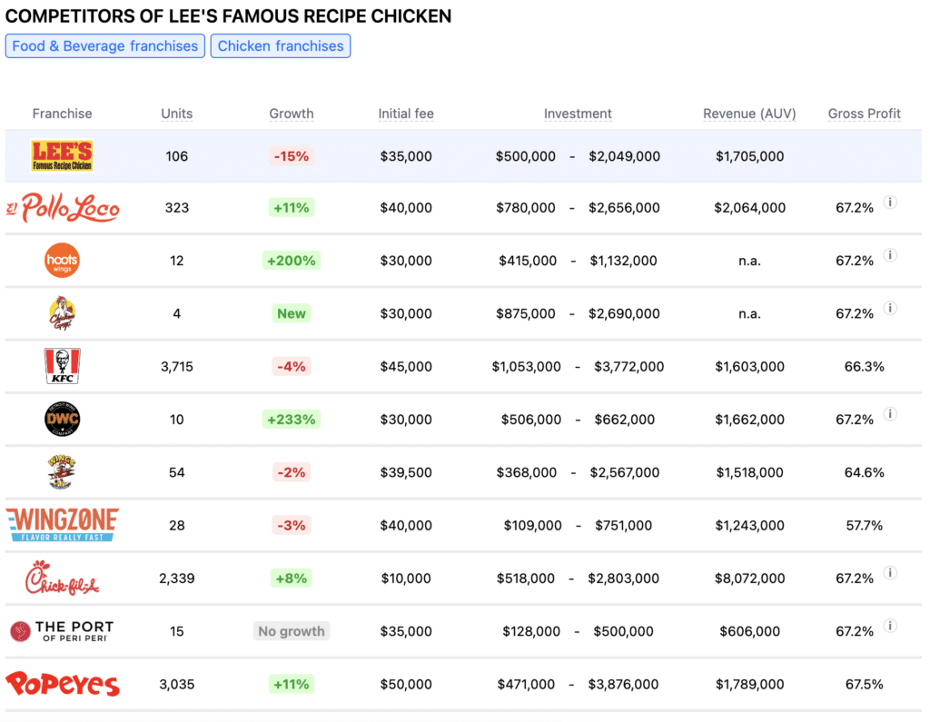Click the $662,000 investment maximum

click(x=625, y=420)
